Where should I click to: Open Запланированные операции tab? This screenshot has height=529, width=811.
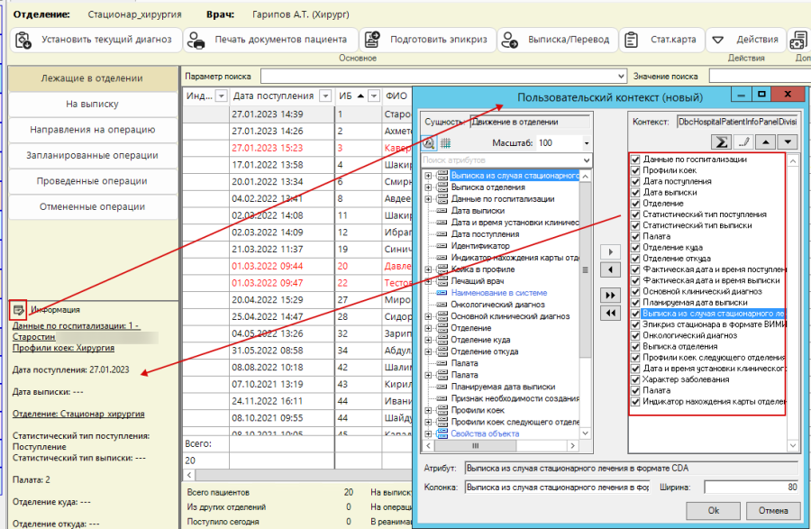[x=92, y=156]
